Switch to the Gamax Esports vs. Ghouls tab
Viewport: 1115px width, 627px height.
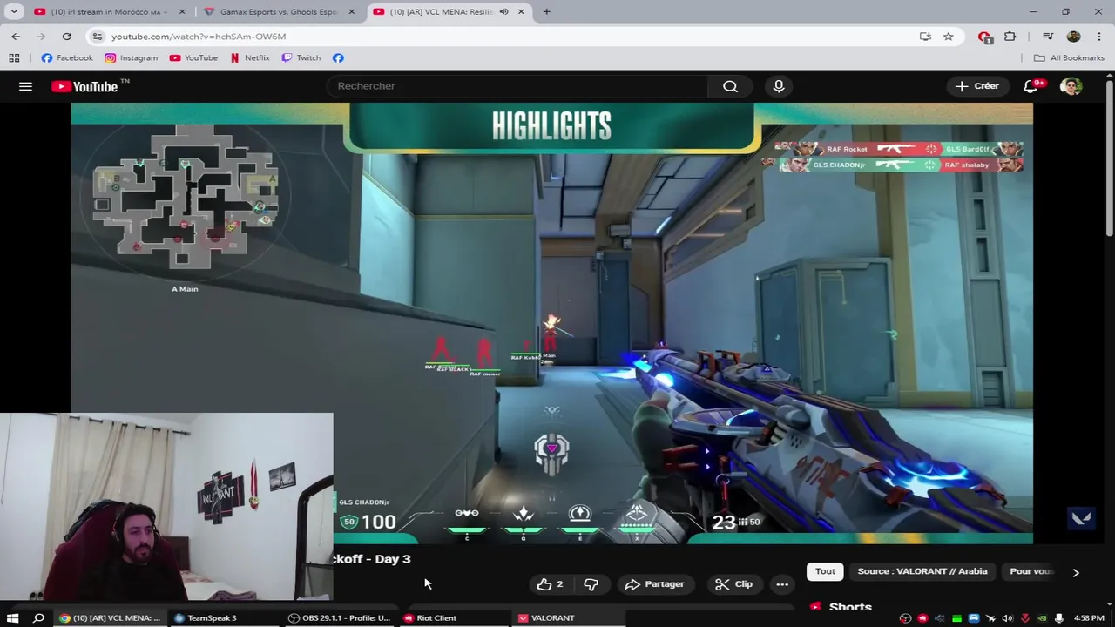pyautogui.click(x=279, y=11)
